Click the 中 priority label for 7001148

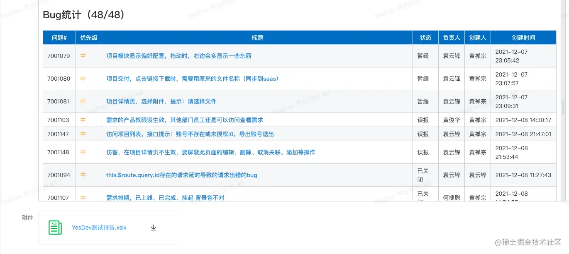tap(88, 152)
